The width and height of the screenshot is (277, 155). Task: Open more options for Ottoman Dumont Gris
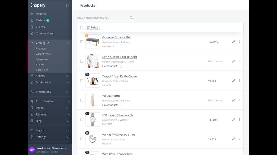point(239,42)
